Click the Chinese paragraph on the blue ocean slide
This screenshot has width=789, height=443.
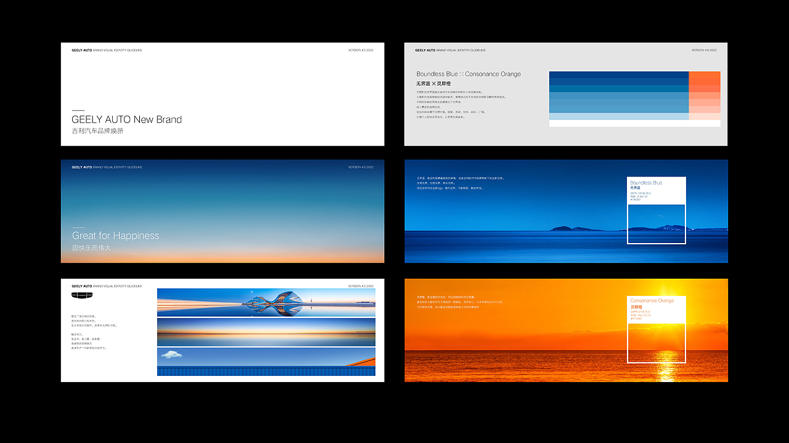point(460,183)
